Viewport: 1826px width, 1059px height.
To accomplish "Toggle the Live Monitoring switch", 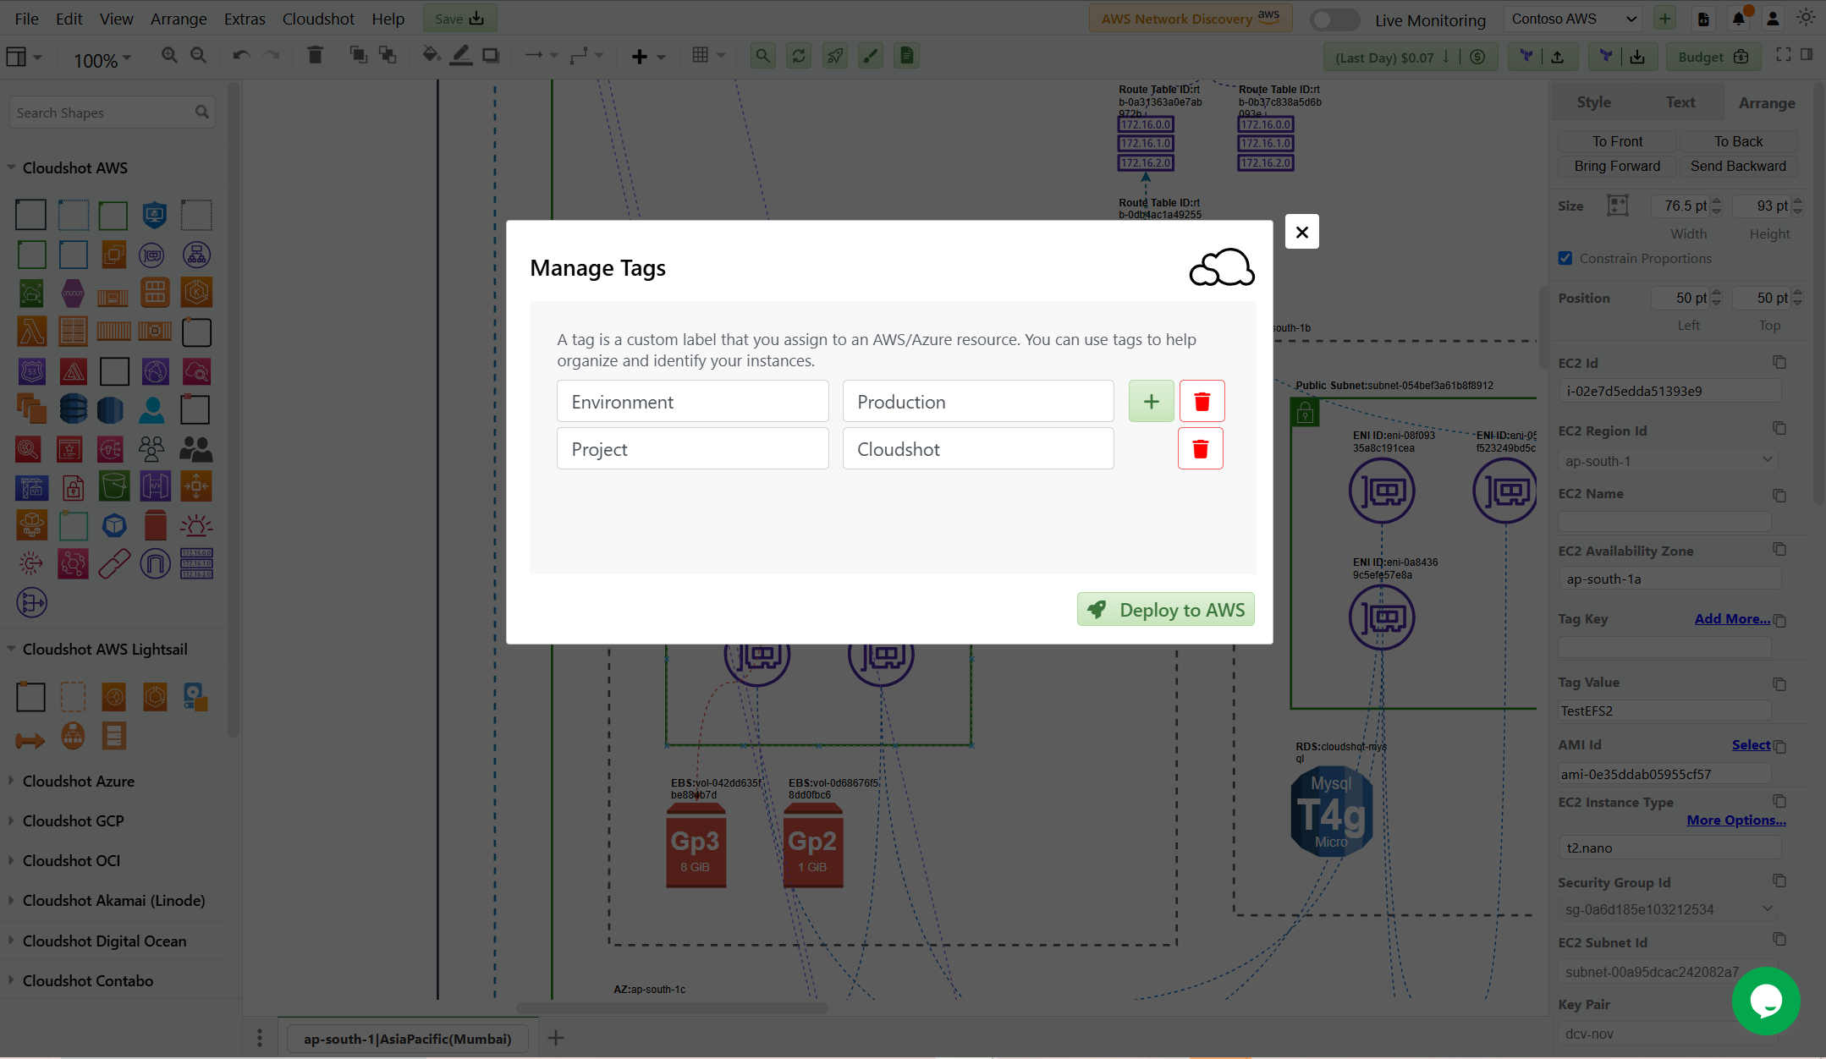I will click(1334, 18).
